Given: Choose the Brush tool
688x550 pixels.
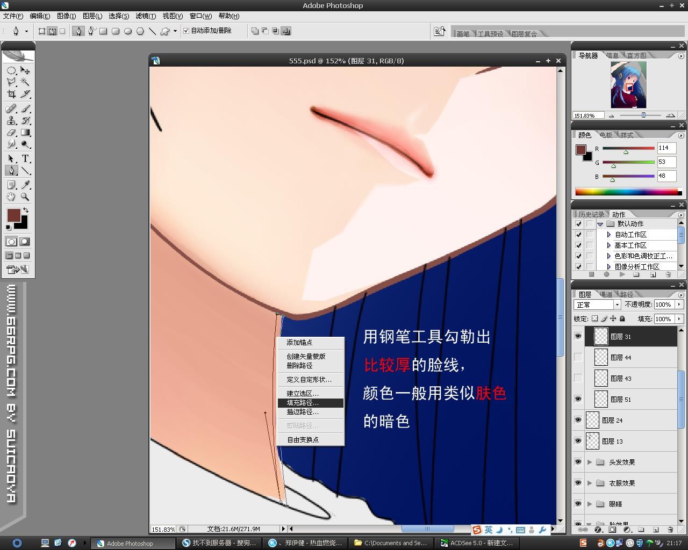Looking at the screenshot, I should [x=25, y=109].
